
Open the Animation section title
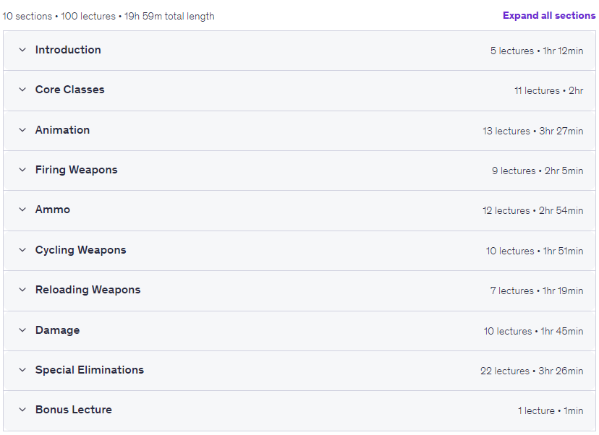pos(63,130)
